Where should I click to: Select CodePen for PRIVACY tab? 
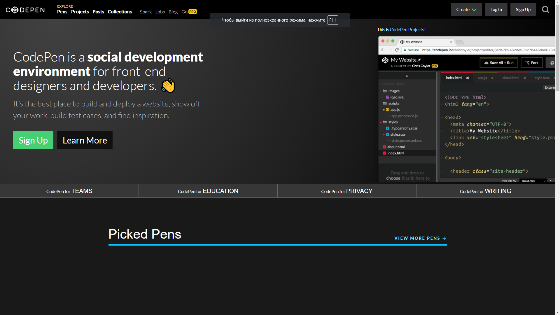347,191
